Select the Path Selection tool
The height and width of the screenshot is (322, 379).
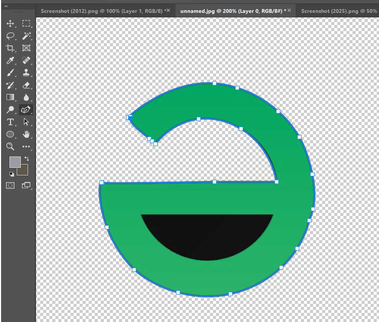click(26, 122)
